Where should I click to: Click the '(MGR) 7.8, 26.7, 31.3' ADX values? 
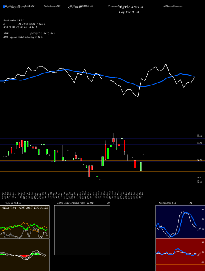43,34
